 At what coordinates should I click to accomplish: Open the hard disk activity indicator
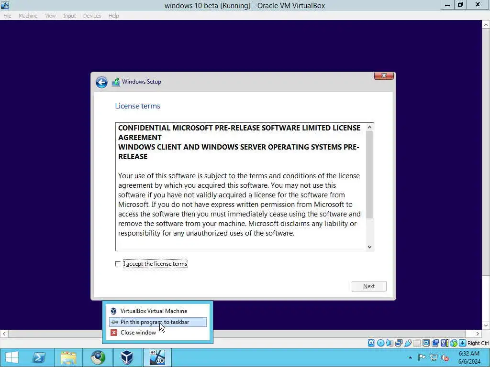[371, 343]
